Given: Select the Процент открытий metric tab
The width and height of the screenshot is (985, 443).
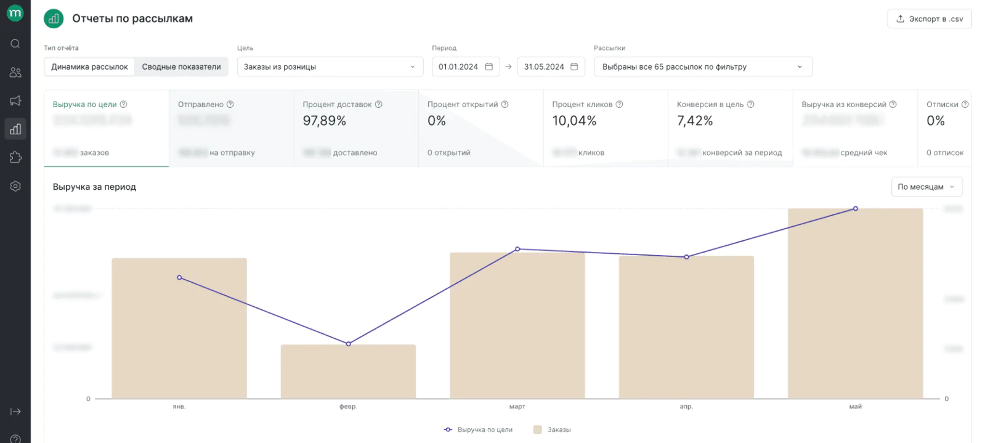Looking at the screenshot, I should 481,128.
